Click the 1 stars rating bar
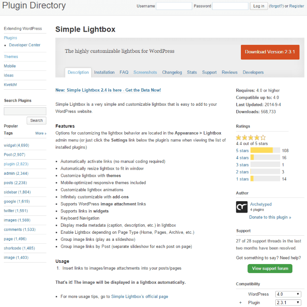307x307 pixels. [x=265, y=179]
